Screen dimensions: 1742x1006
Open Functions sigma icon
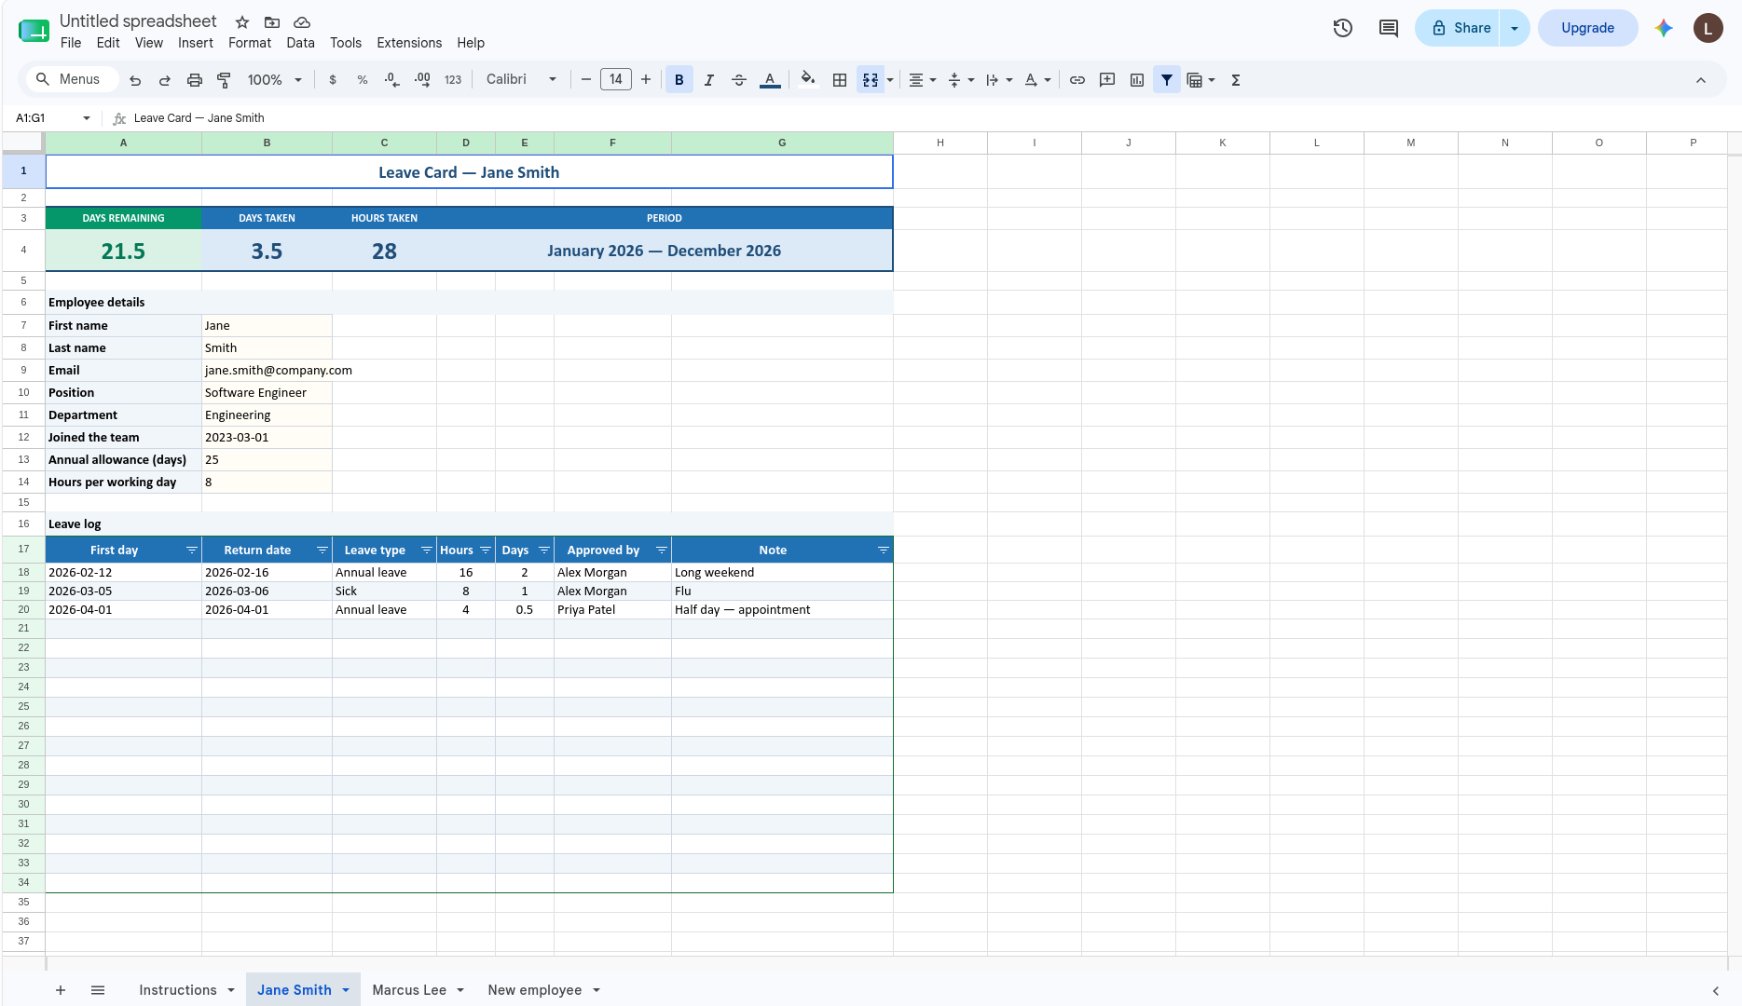(x=1236, y=80)
